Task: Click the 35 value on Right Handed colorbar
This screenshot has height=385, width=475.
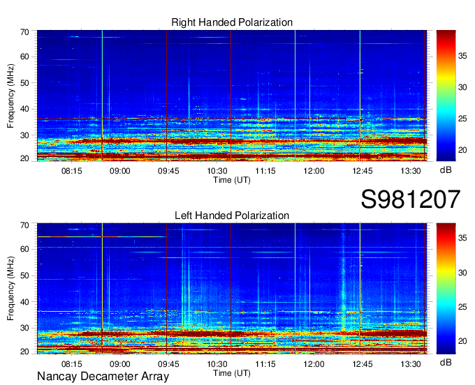Action: point(462,56)
